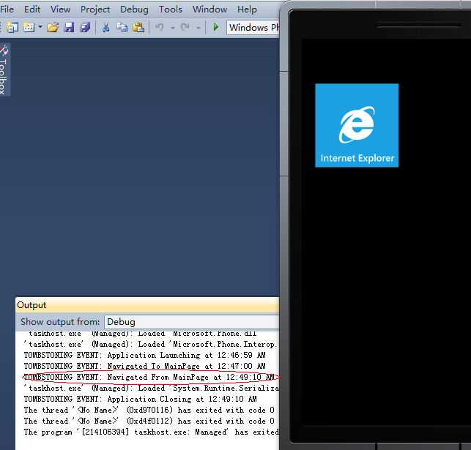
Task: Tap the Internet Explorer tile in emulator
Action: (x=357, y=125)
